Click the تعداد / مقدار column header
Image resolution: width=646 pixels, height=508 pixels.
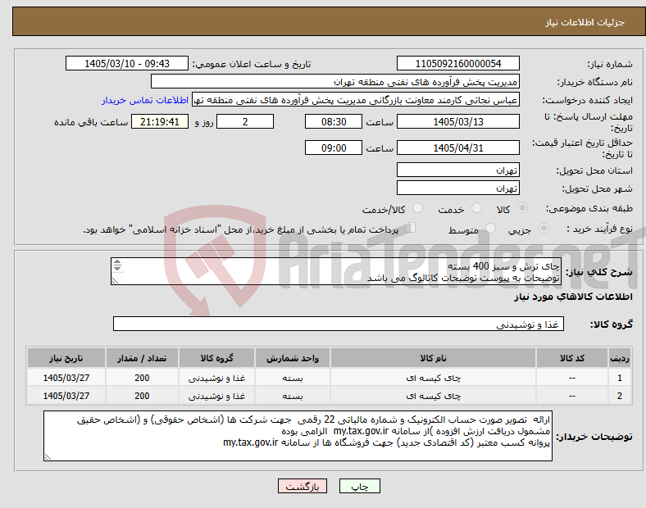(142, 358)
